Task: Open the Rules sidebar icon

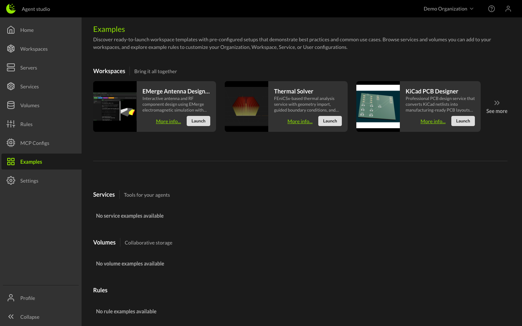Action: click(11, 124)
